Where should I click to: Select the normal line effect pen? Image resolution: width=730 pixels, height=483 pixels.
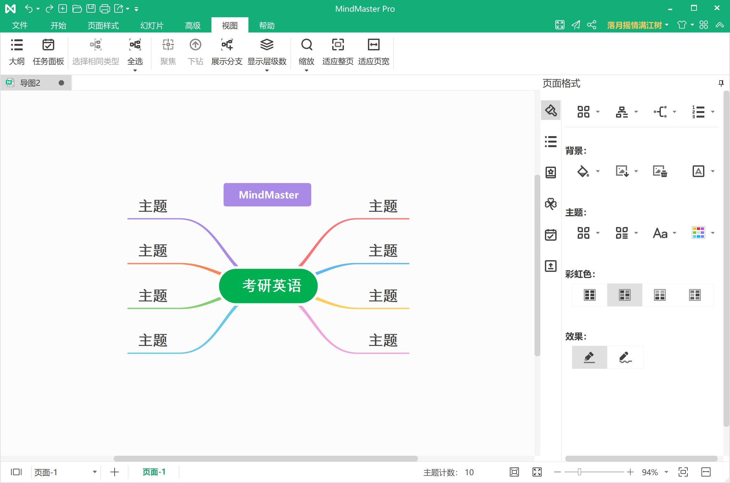(x=590, y=357)
